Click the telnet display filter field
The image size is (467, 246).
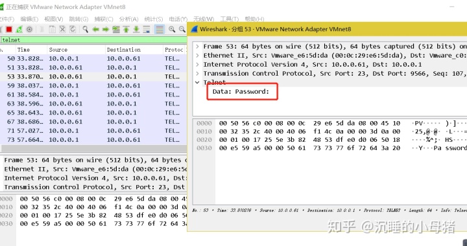pyautogui.click(x=93, y=39)
